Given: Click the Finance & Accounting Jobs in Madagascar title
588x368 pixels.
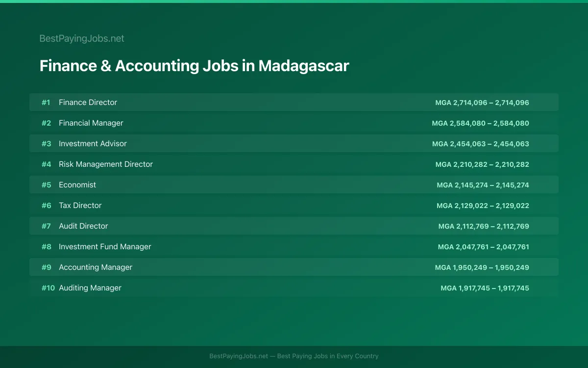Looking at the screenshot, I should [194, 66].
